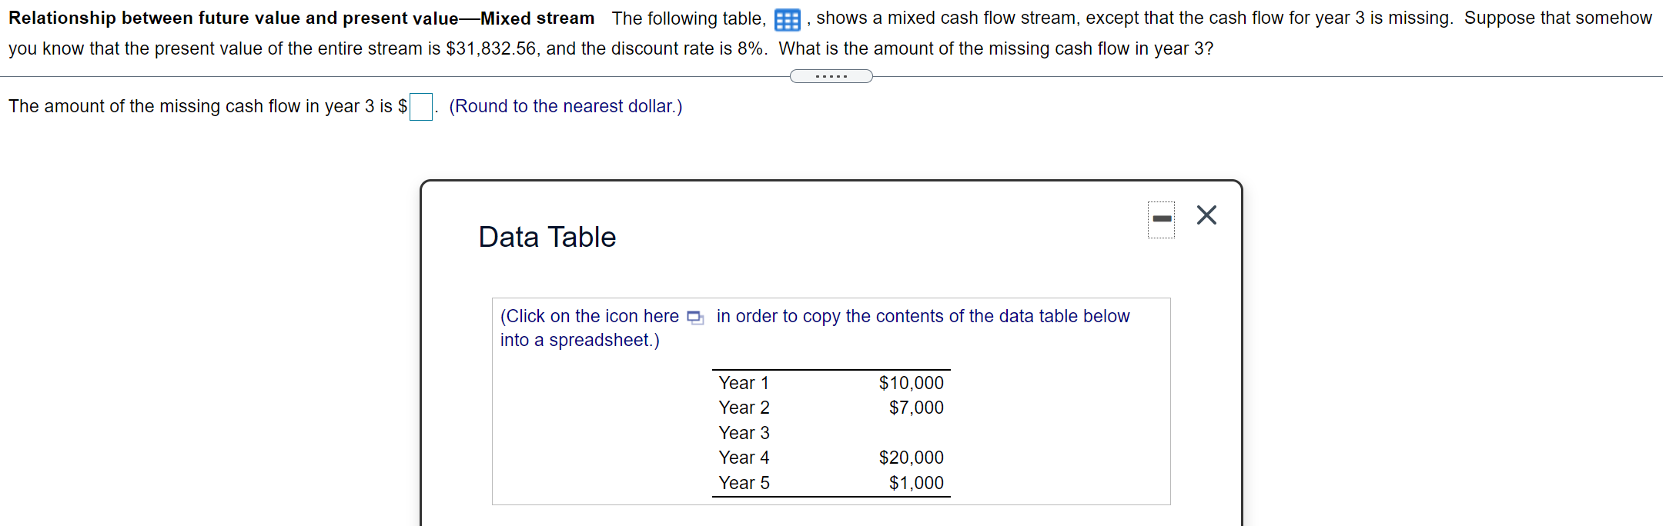
Task: Collapse the question section using the dotted button
Action: [x=830, y=75]
